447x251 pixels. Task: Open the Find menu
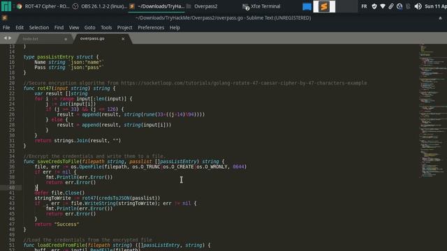[x=59, y=28]
